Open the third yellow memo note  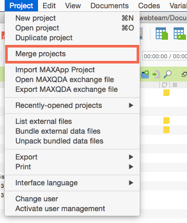[166, 130]
